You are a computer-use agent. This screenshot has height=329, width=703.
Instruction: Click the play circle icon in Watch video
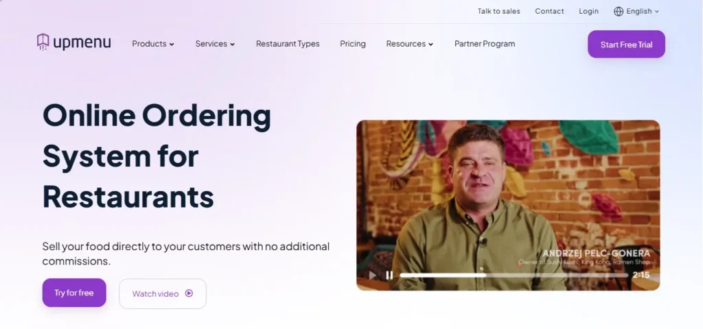point(189,293)
